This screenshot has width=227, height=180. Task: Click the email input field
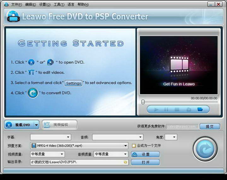click(x=183, y=127)
